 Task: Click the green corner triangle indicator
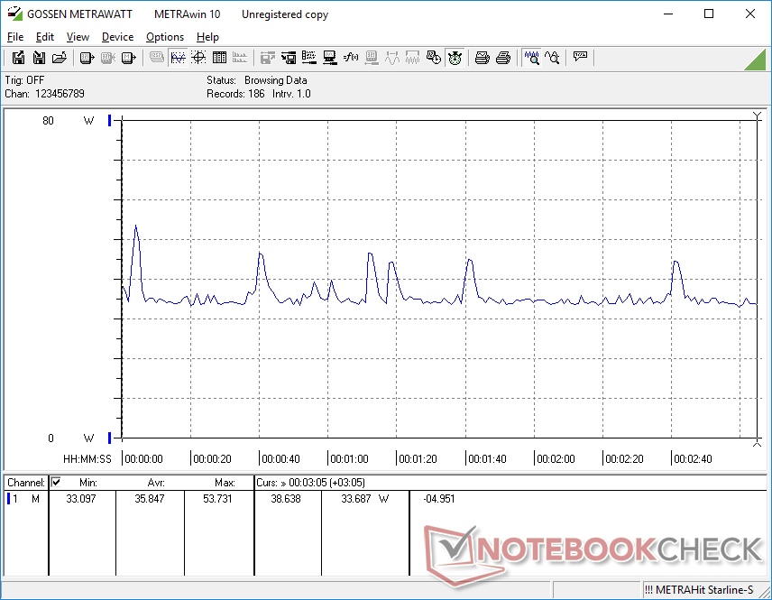755,60
